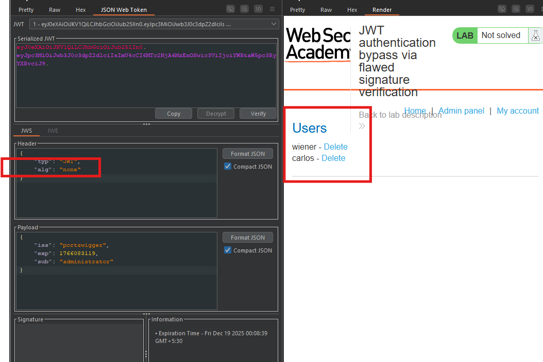Open the My account link

[x=518, y=111]
